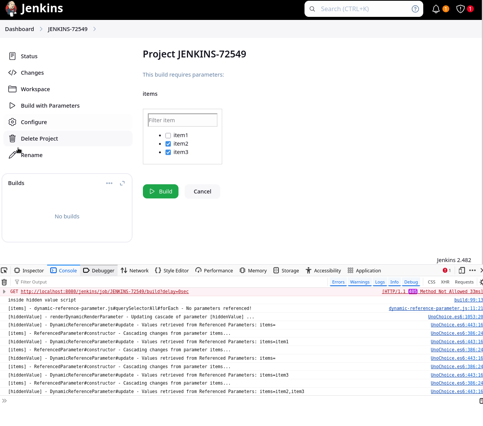The width and height of the screenshot is (483, 426).
Task: Switch to Performance devtools tab
Action: tap(214, 270)
